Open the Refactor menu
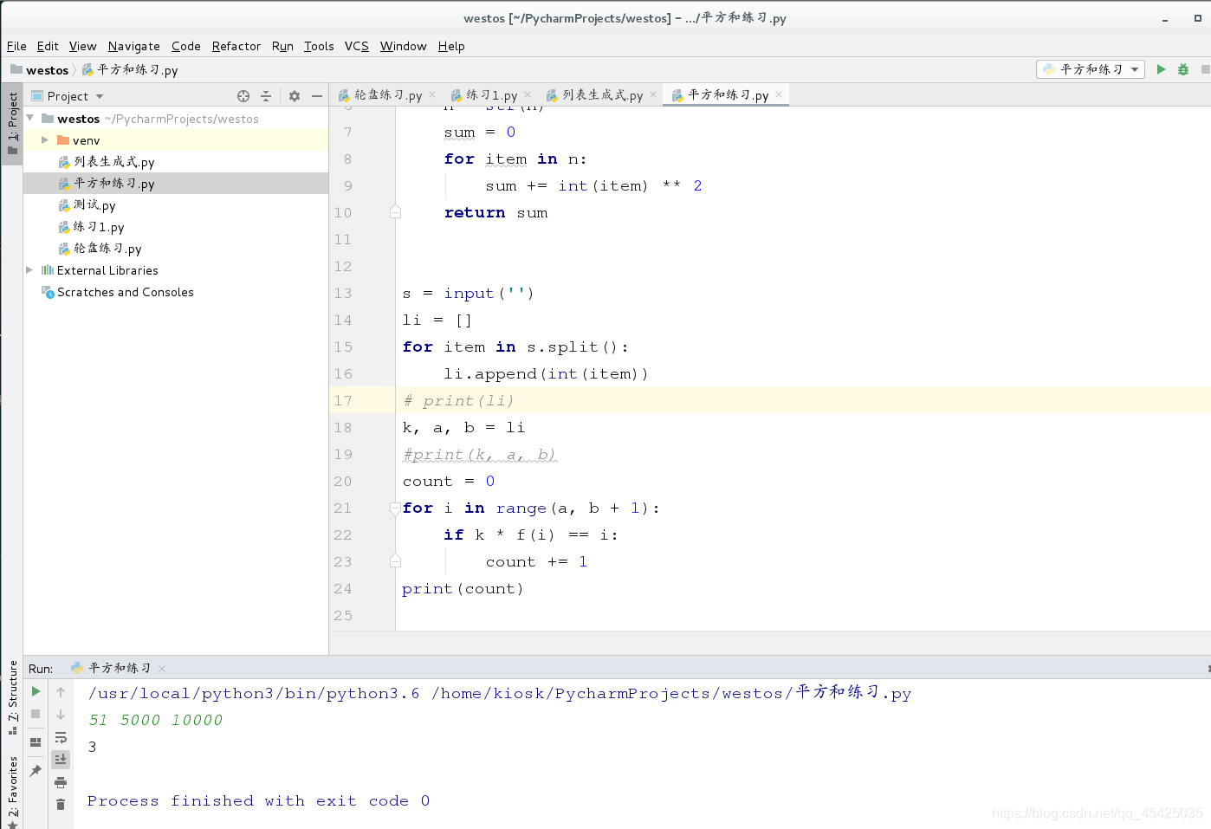 click(236, 46)
